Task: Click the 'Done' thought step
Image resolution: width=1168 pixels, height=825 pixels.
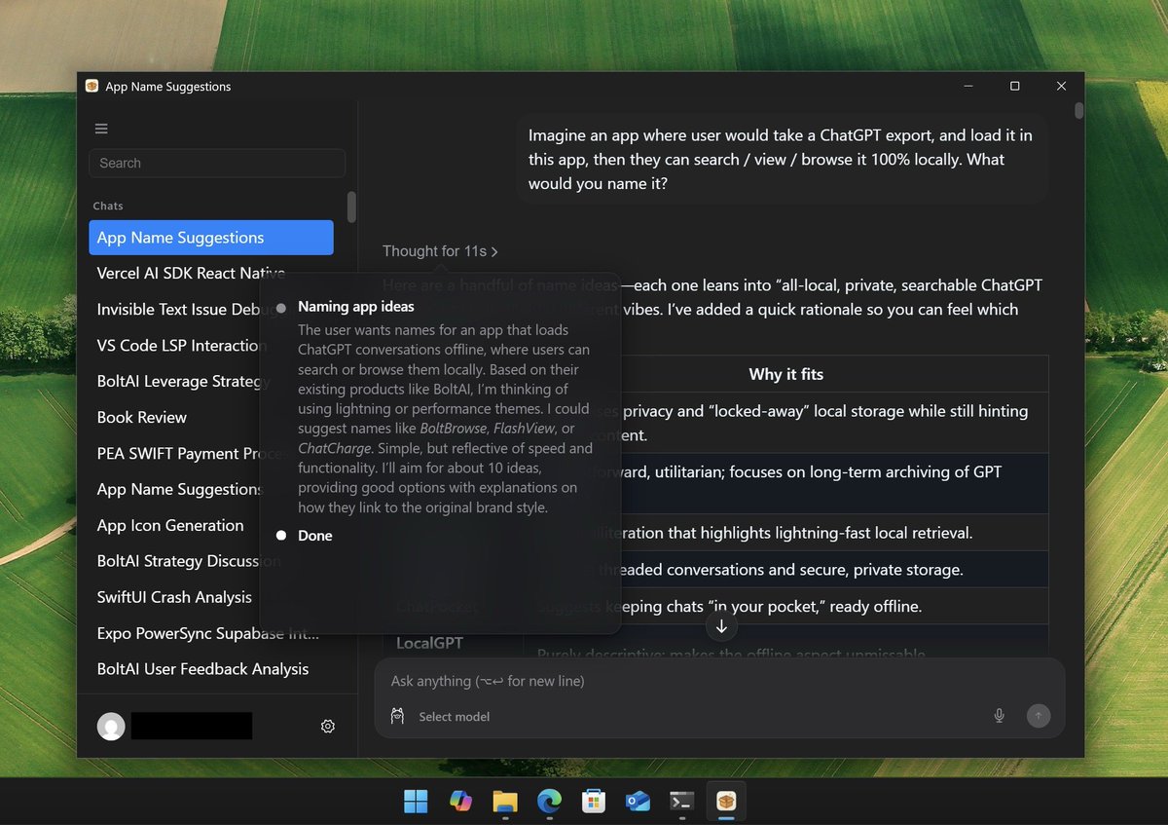Action: (315, 536)
